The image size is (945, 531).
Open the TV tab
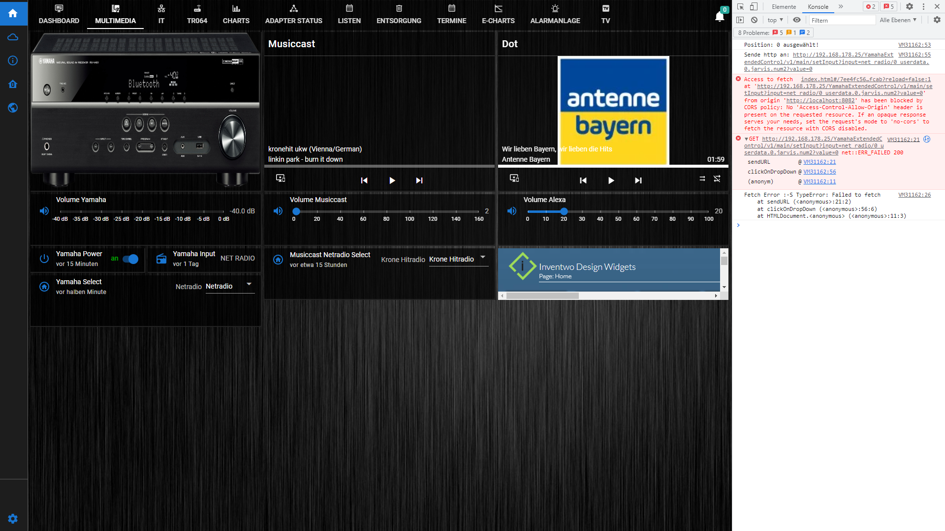click(606, 15)
